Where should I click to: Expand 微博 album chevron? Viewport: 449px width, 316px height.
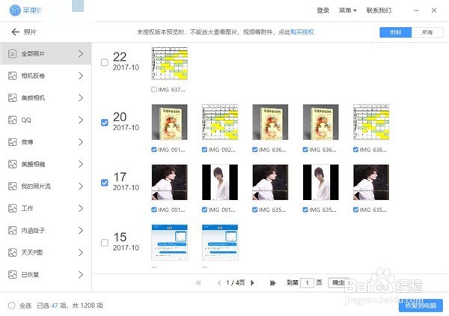click(x=81, y=142)
